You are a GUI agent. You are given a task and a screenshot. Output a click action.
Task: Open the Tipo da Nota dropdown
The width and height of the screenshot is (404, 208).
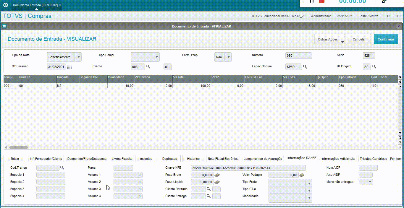click(78, 57)
